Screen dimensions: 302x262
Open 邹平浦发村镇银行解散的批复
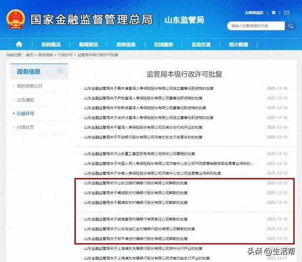tap(136, 239)
